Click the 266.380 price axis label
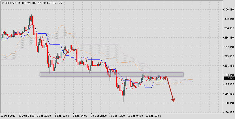Image resolution: width=235 pixels, height=119 pixels. pyautogui.click(x=228, y=38)
